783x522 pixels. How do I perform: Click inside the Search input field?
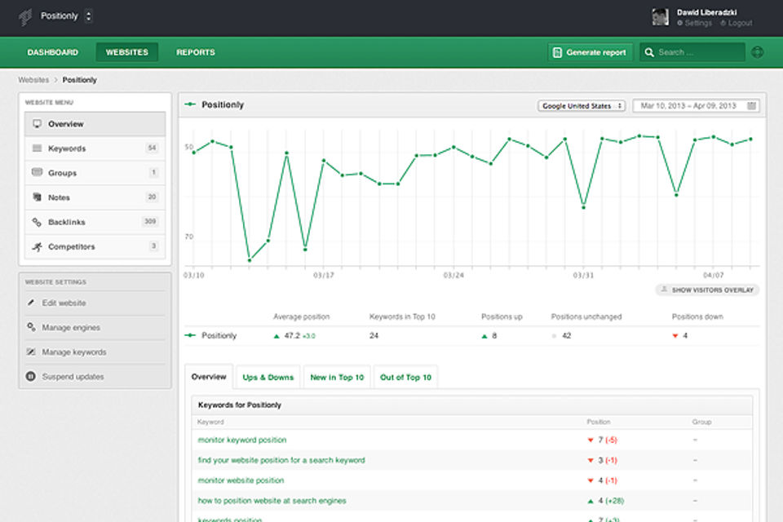698,52
